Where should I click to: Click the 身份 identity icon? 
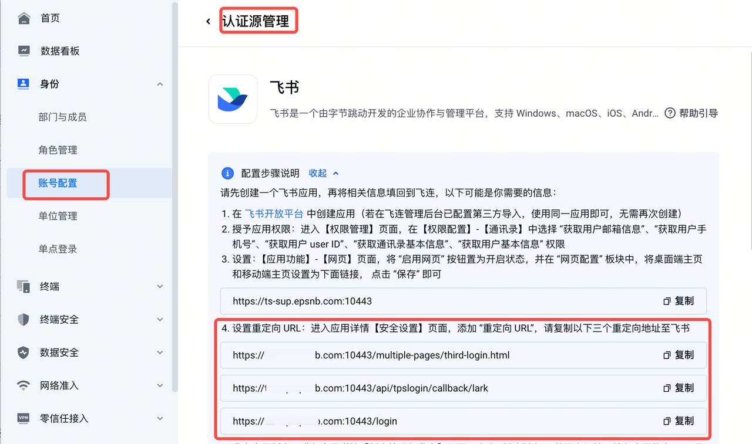(x=24, y=84)
